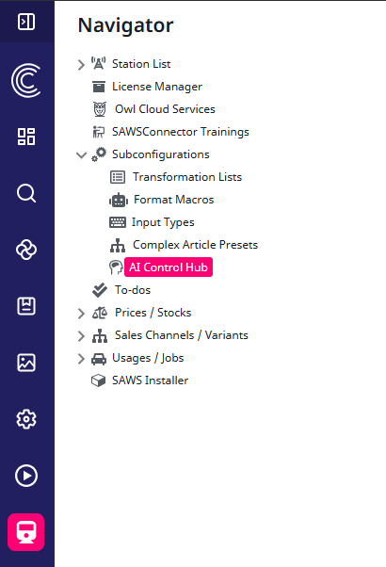Select the pink train station icon
Image resolution: width=386 pixels, height=567 pixels.
tap(26, 532)
